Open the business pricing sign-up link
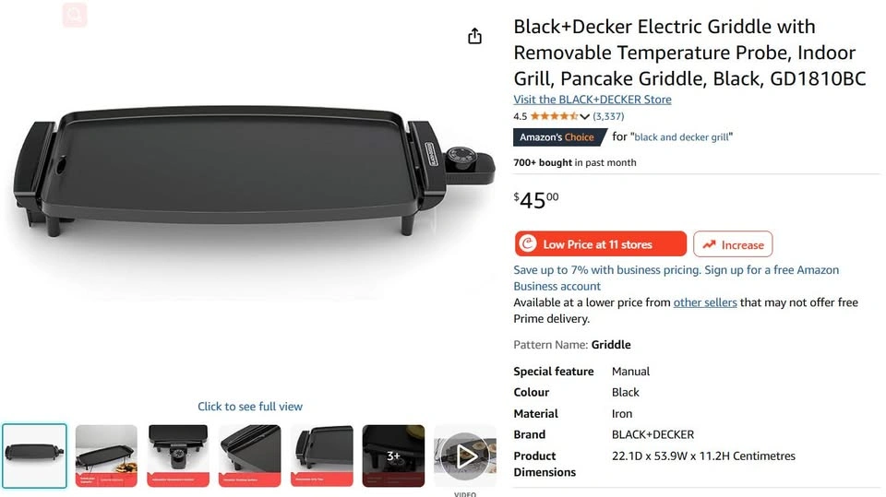The width and height of the screenshot is (886, 497). [x=676, y=278]
